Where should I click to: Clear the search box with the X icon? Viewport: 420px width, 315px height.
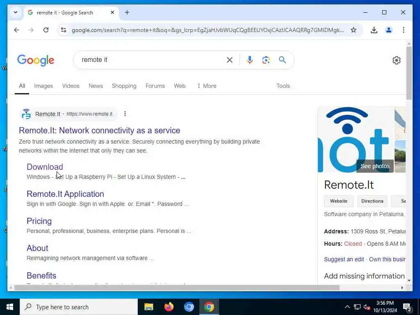pyautogui.click(x=230, y=60)
